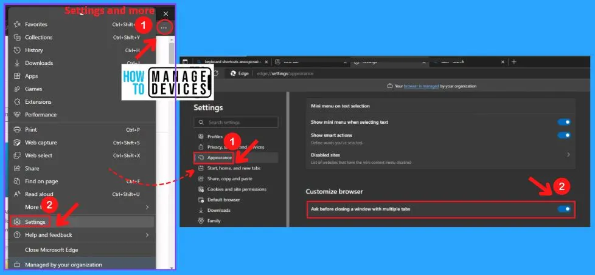Open the Settings and more ellipsis button
595x275 pixels.
pyautogui.click(x=164, y=28)
